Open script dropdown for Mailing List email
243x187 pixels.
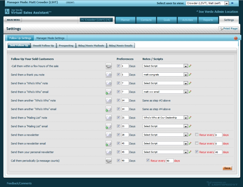[x=185, y=126]
